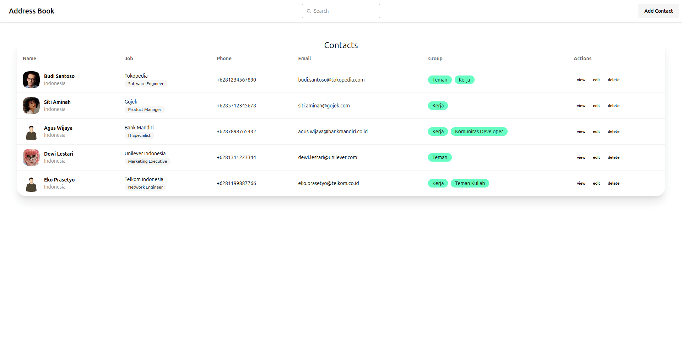Click Agus Wijaya's profile picture
Viewport: 682px width, 341px height.
pos(31,131)
